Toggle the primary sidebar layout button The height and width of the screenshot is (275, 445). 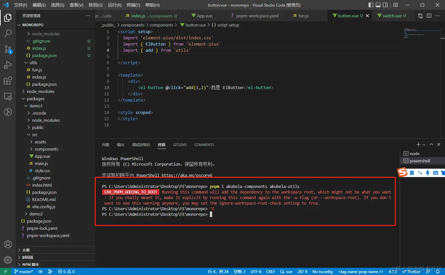371,5
